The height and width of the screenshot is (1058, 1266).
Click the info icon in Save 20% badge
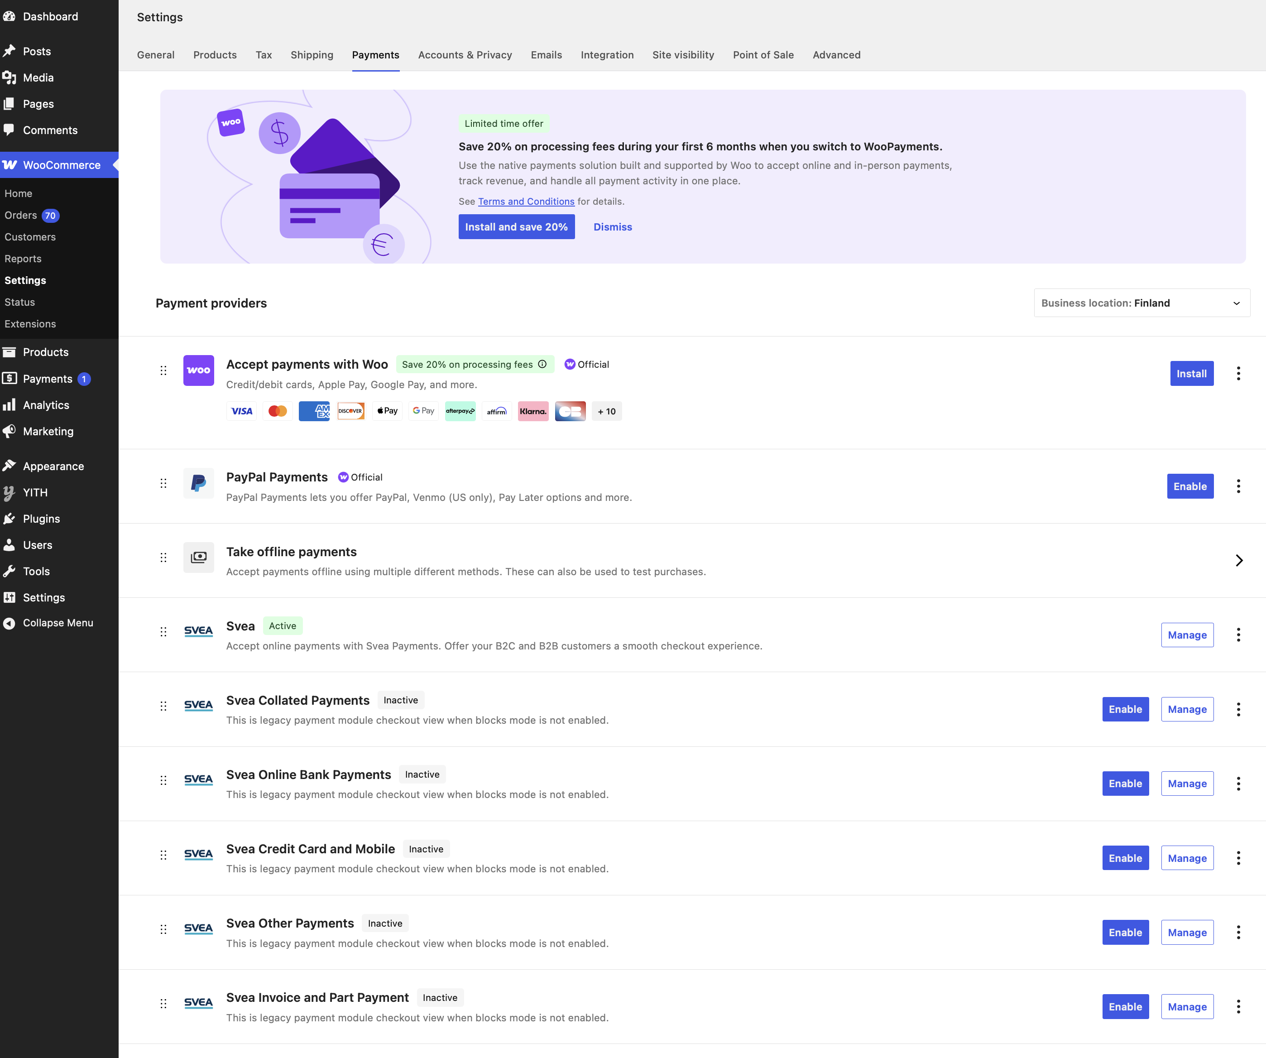coord(542,364)
